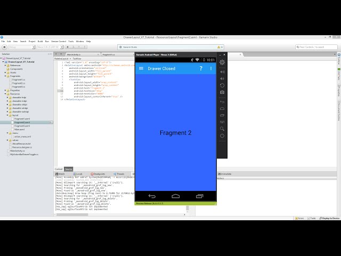Open the Tools menu
Screen dimensions: 341x256
(71, 42)
